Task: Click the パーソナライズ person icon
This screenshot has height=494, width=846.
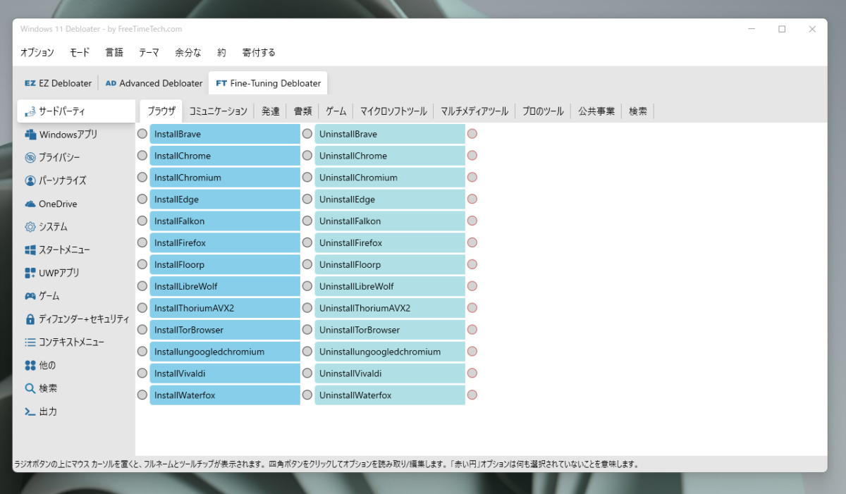Action: (30, 180)
